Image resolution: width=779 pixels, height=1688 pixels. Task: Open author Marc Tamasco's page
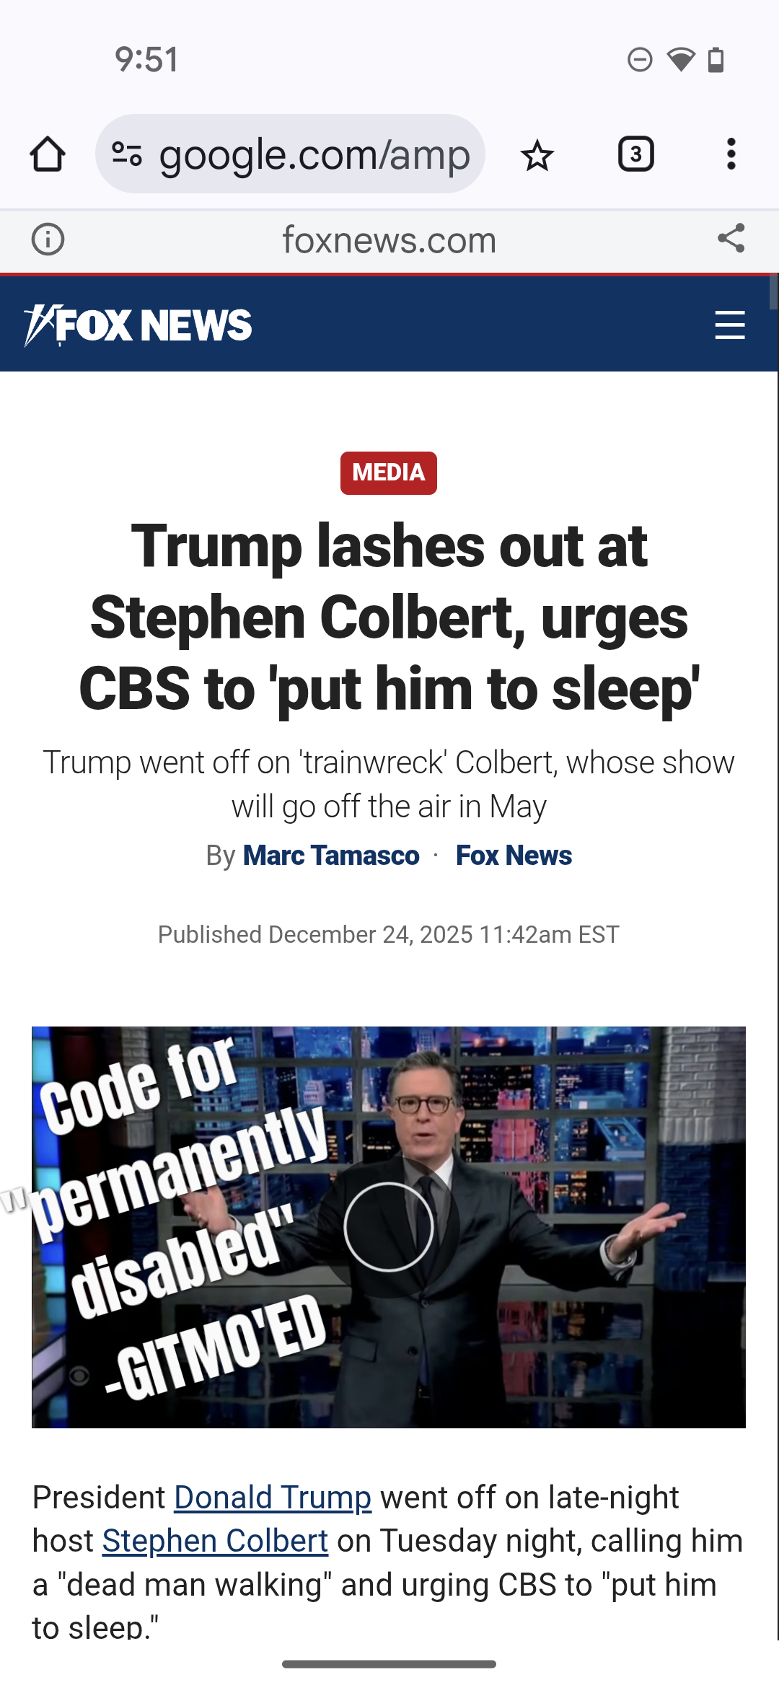tap(331, 856)
